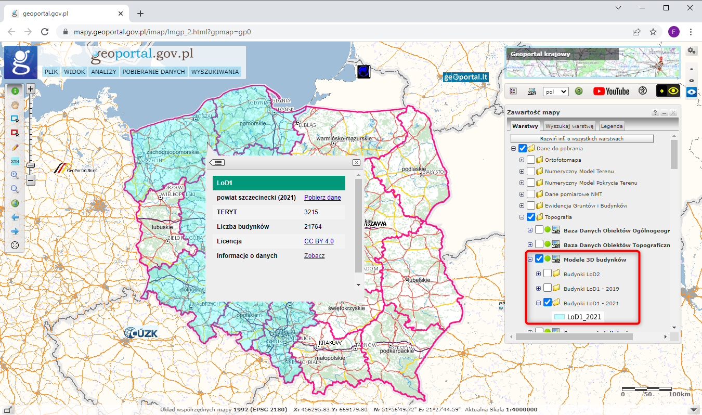Check the Ortofotomapa layer checkbox
Screen dimensions: 702x415
click(531, 160)
